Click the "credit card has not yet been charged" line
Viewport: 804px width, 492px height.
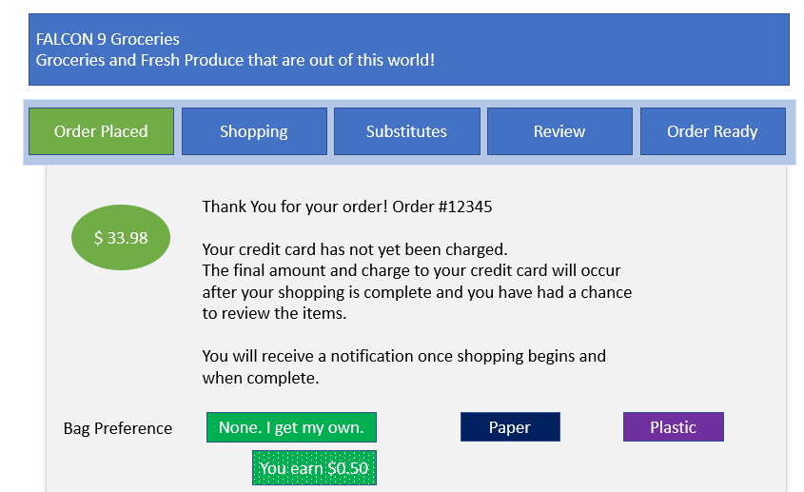355,249
